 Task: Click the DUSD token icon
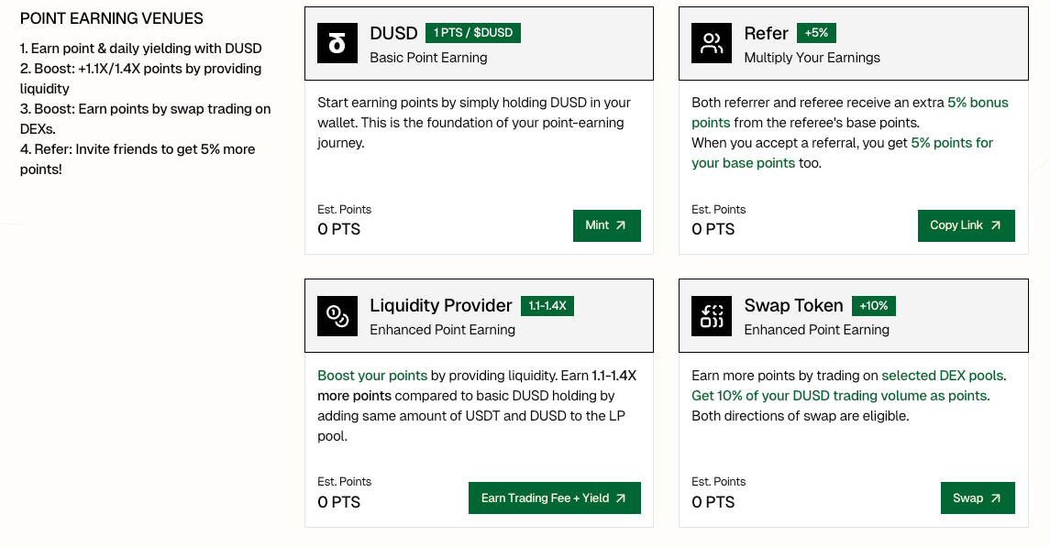pyautogui.click(x=337, y=43)
